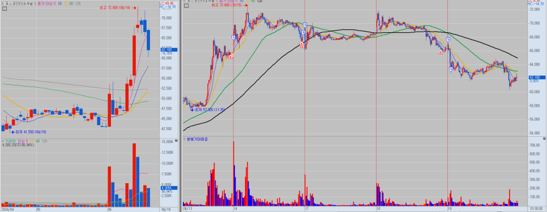The width and height of the screenshot is (547, 212).
Task: Click the red B buy marker near 06/14
Action: click(x=231, y=56)
